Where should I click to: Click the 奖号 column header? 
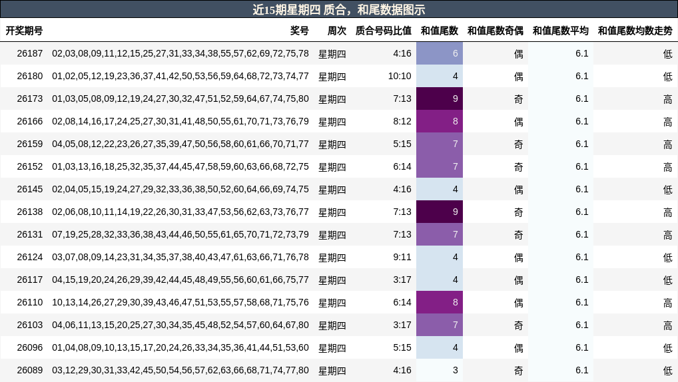pyautogui.click(x=299, y=31)
